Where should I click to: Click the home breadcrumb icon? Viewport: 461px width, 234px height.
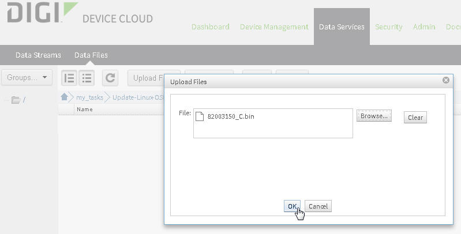pos(65,97)
